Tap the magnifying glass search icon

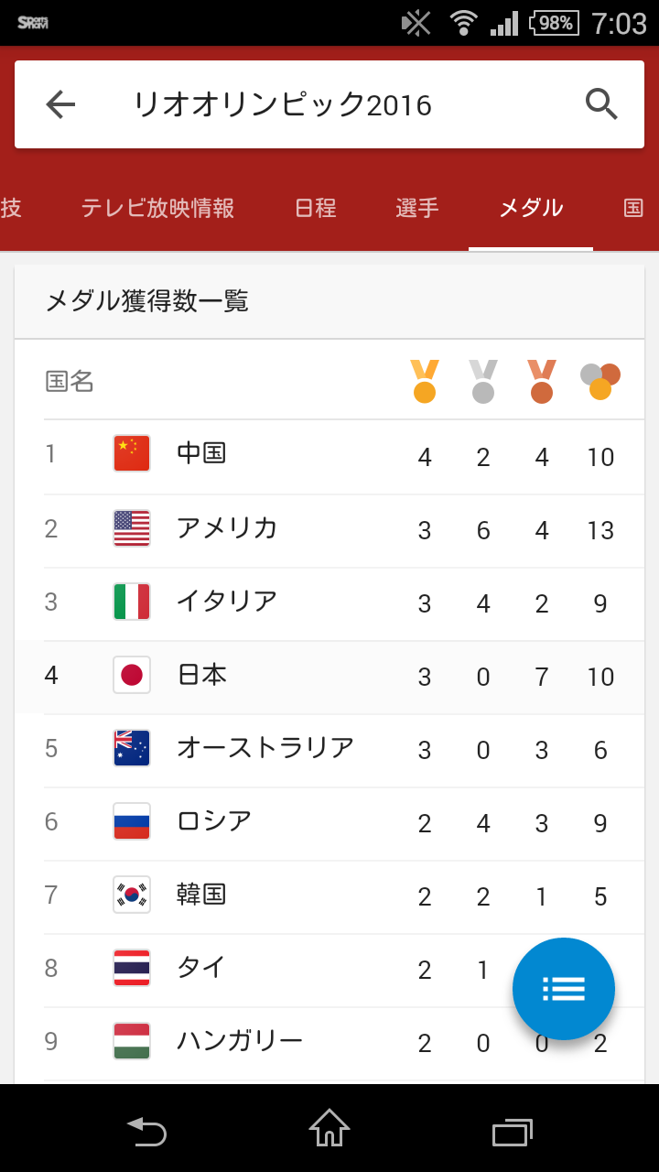[x=601, y=105]
